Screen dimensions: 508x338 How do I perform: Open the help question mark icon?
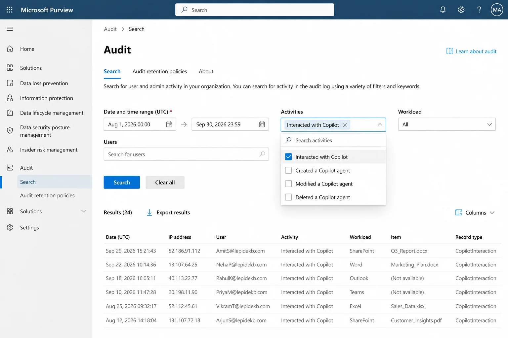point(479,10)
